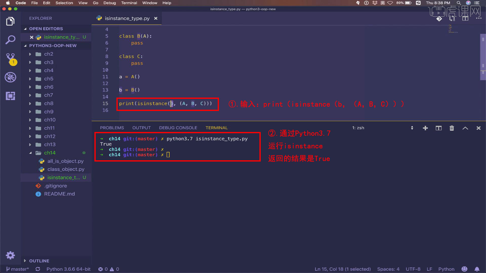Click the Wi-Fi icon in menu bar
Screen dimensions: 486x273
click(390, 3)
